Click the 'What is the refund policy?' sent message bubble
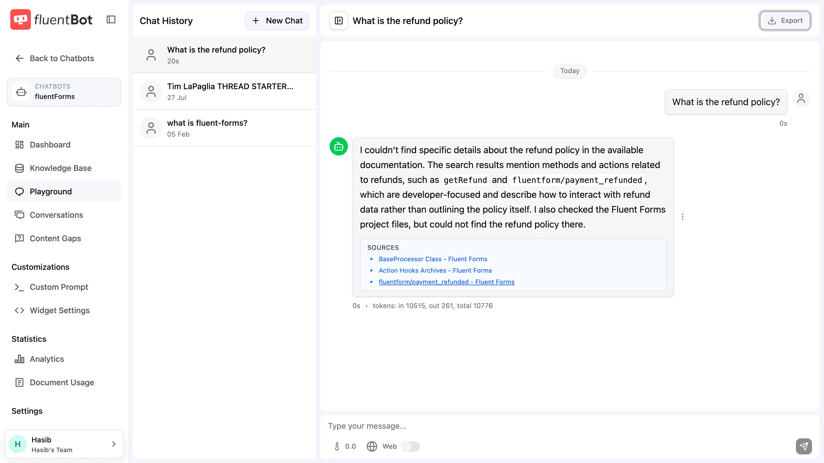 (x=726, y=102)
